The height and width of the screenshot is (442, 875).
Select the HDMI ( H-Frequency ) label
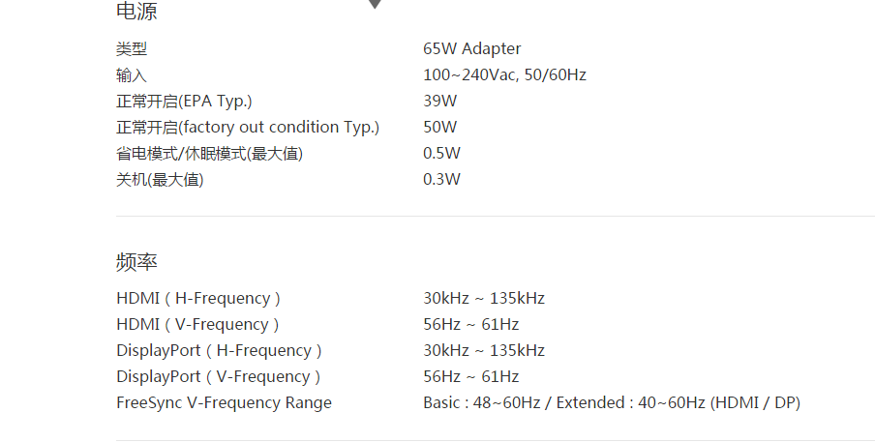[198, 298]
